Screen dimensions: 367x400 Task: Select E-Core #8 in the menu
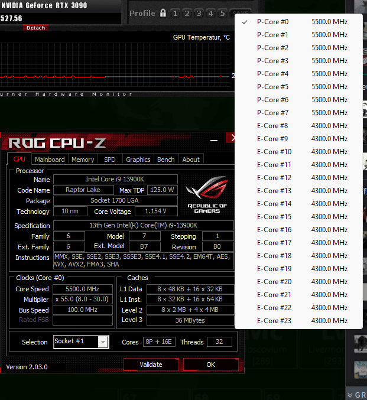[x=298, y=126]
